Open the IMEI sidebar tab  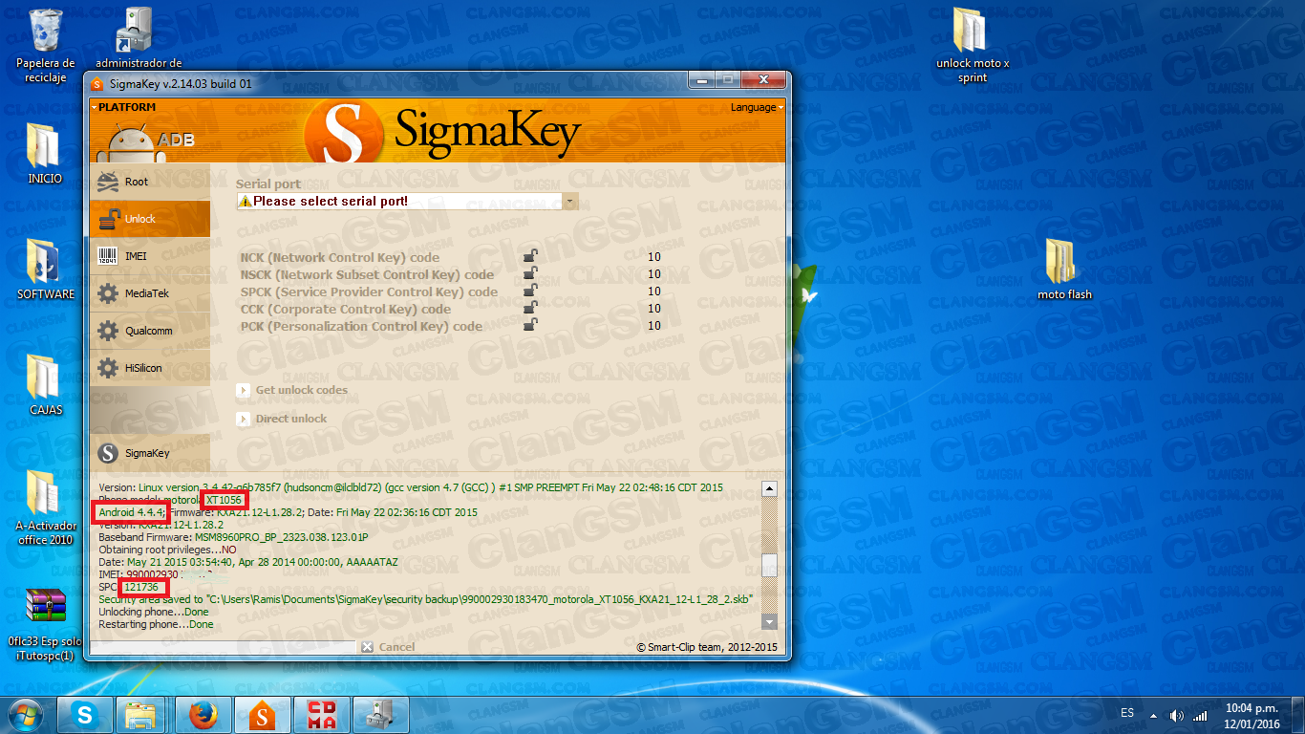click(x=150, y=256)
